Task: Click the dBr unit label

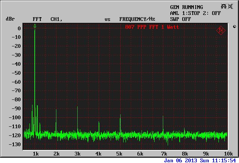Action: pos(10,19)
